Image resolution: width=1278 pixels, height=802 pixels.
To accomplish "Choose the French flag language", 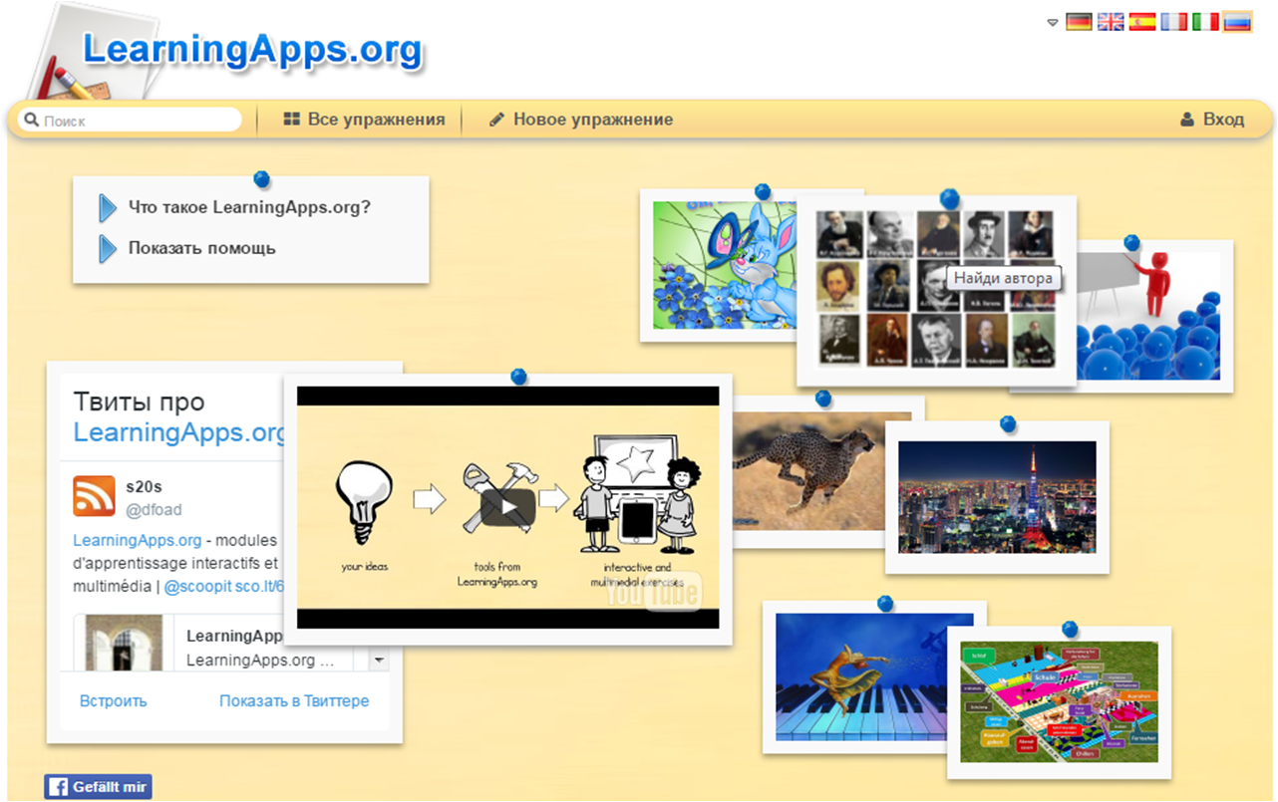I will (1174, 21).
